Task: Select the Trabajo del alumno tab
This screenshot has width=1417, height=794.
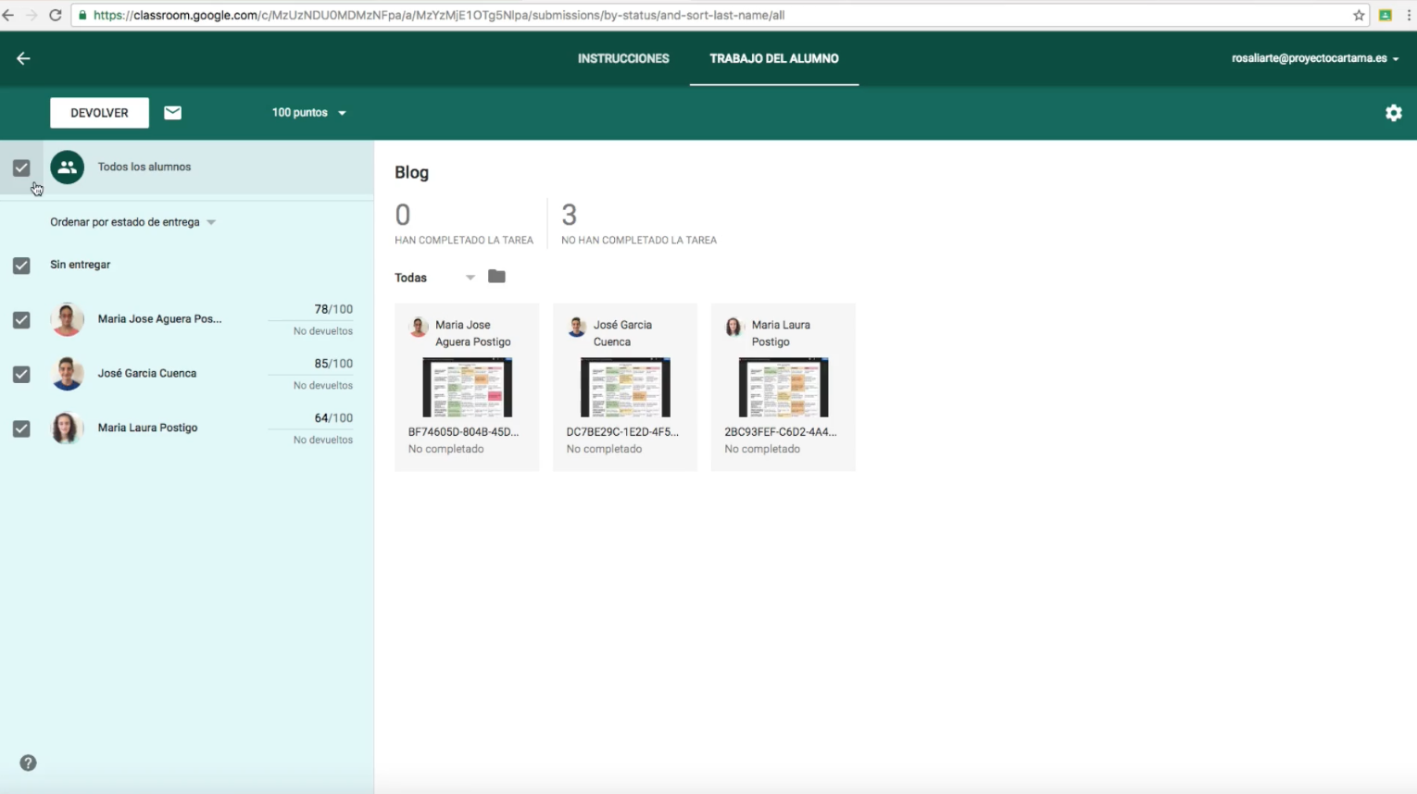Action: point(773,58)
